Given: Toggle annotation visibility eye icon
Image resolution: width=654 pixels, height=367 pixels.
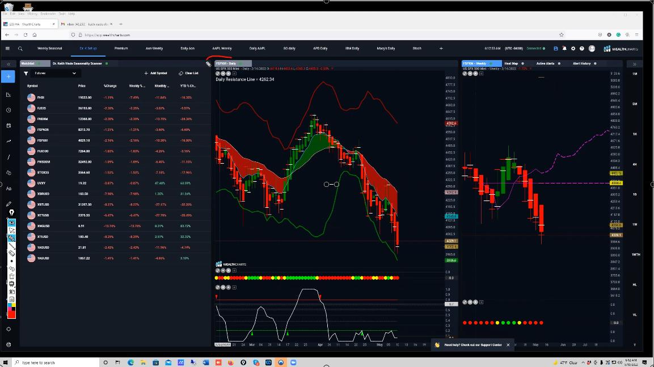Looking at the screenshot, I should [12, 223].
